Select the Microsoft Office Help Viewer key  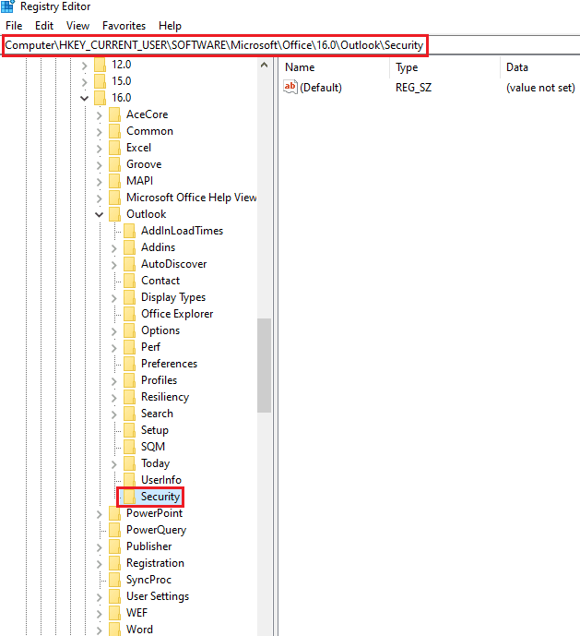(x=191, y=198)
